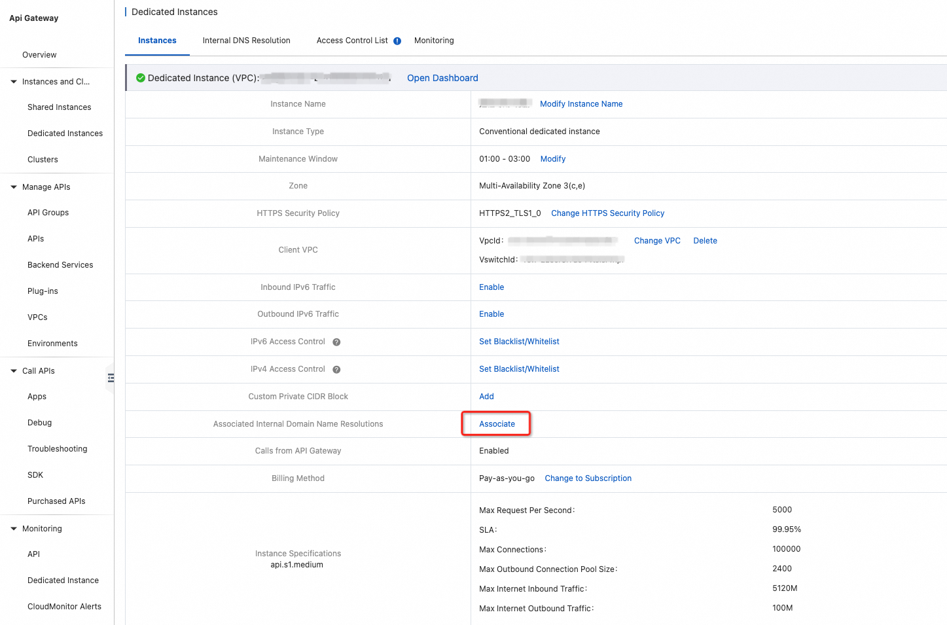
Task: Collapse the Monitoring sidebar section arrow
Action: (14, 529)
